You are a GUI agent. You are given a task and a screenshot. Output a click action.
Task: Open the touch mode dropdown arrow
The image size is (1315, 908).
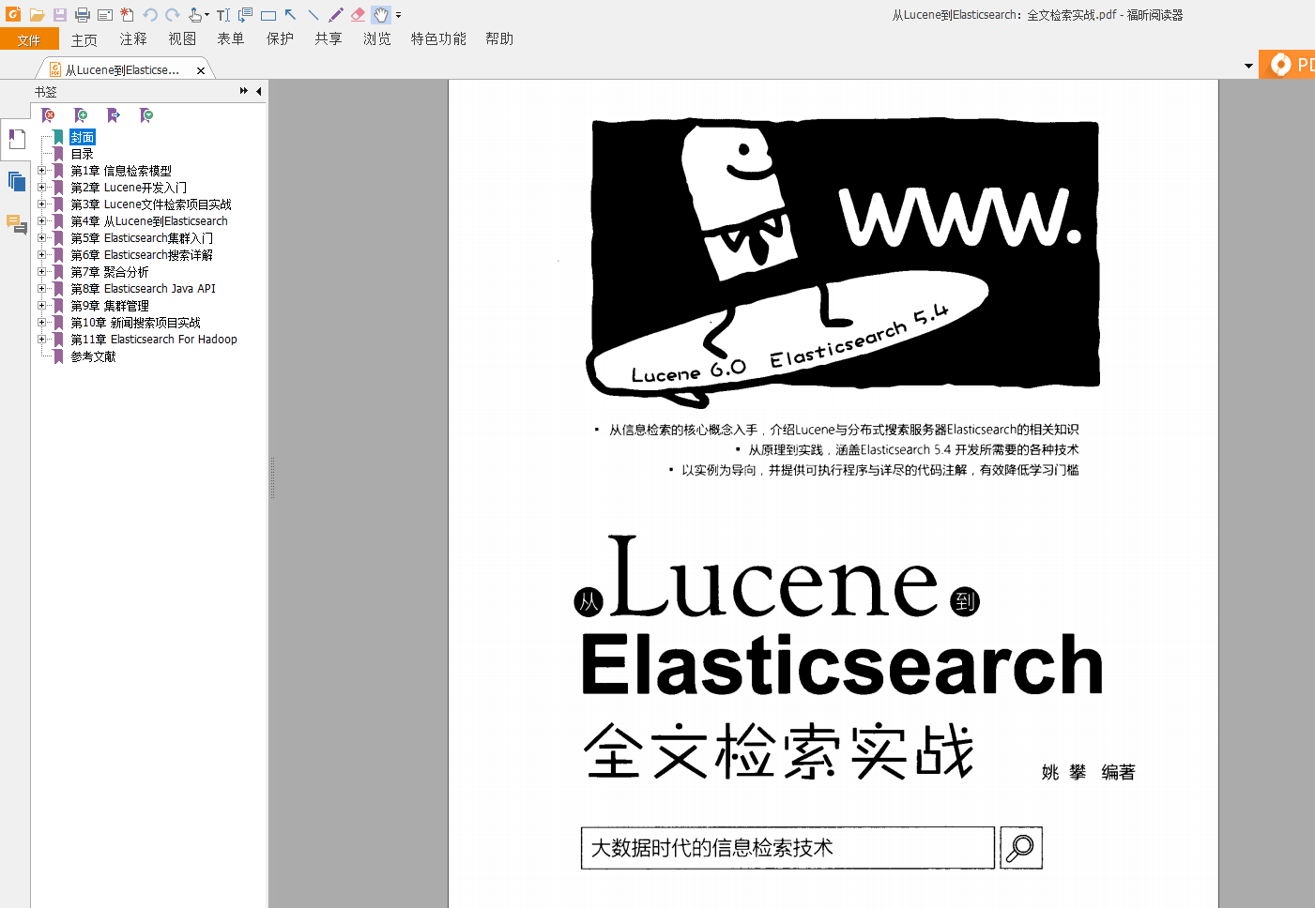point(206,15)
